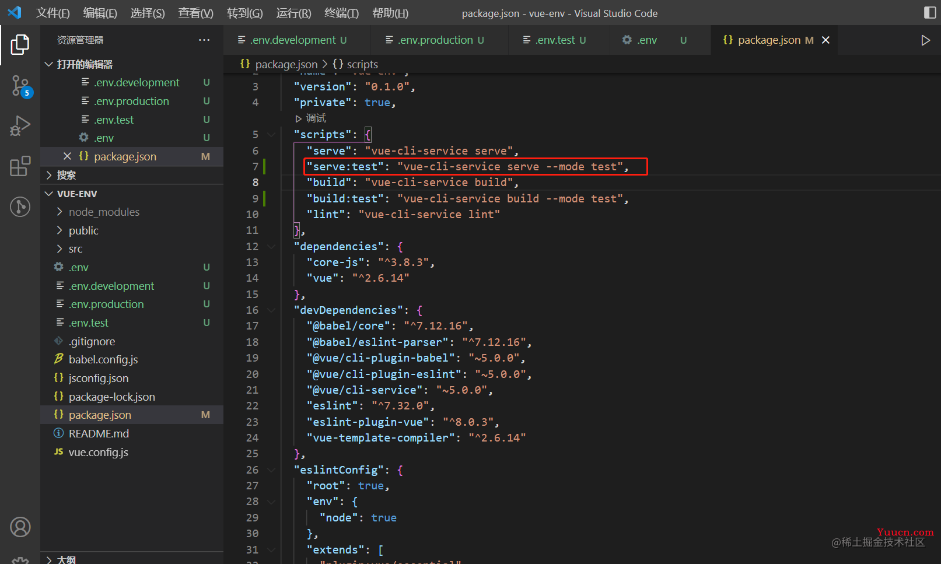Switch to .env.development tab
The image size is (941, 564).
coord(297,40)
